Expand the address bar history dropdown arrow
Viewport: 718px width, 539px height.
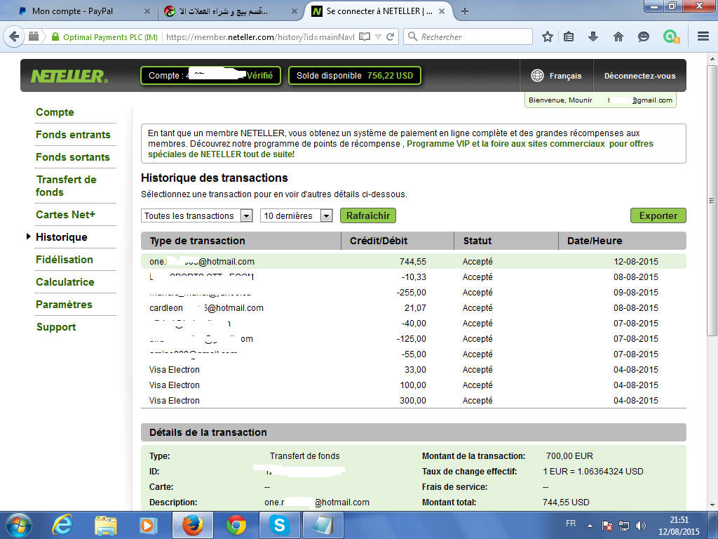tap(378, 36)
